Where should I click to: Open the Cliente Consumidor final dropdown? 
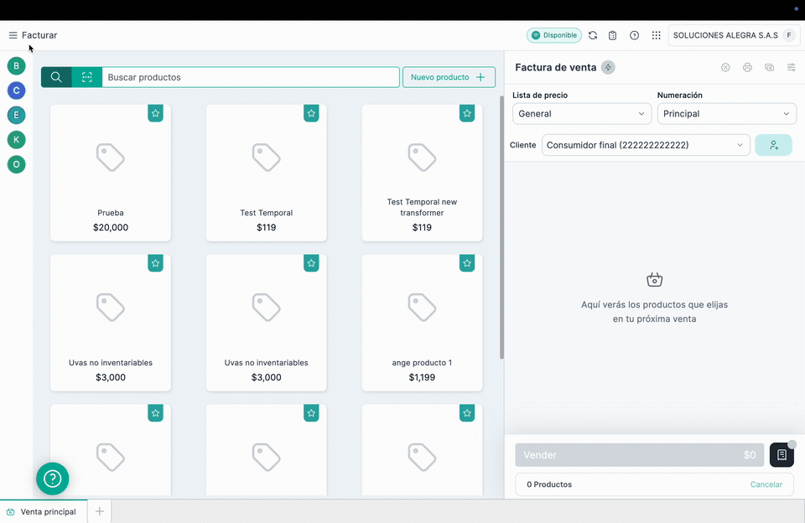(x=645, y=145)
